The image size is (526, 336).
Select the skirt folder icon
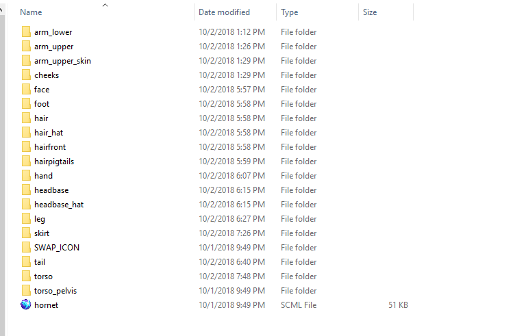coord(26,233)
